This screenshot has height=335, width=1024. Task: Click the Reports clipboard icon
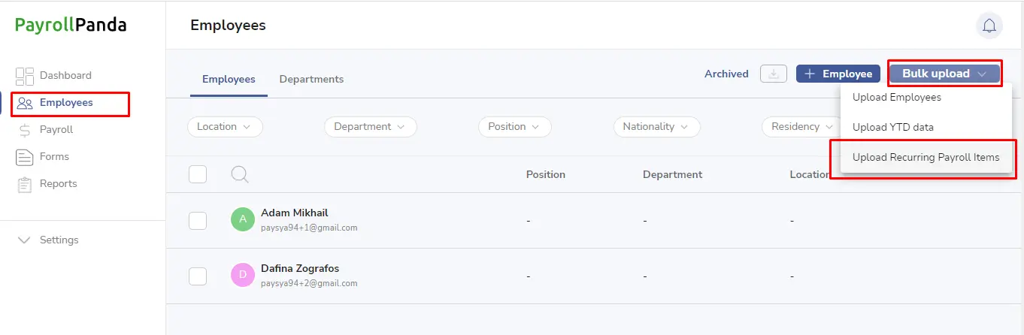(25, 184)
